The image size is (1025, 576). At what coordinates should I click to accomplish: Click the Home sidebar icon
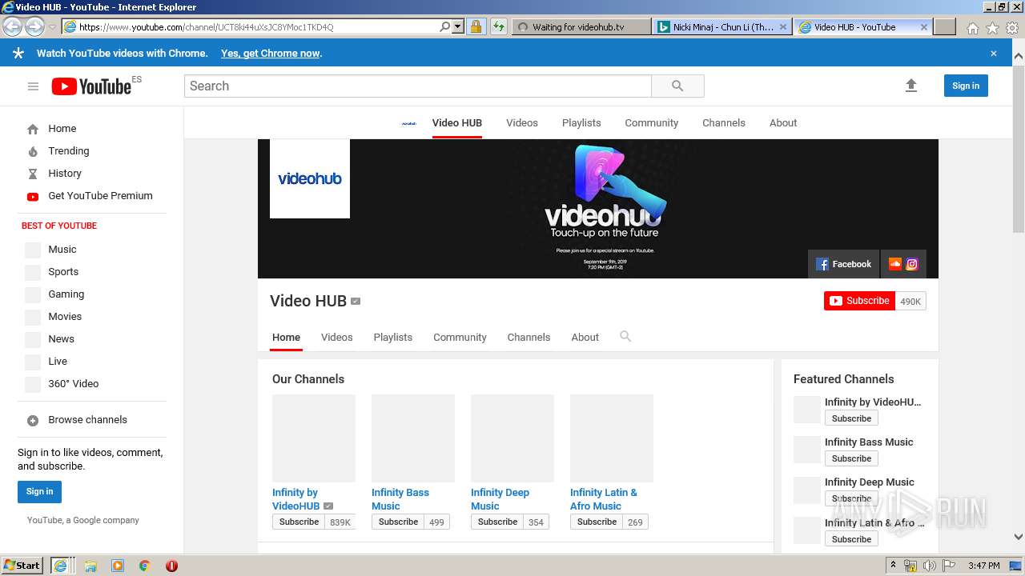(x=33, y=129)
